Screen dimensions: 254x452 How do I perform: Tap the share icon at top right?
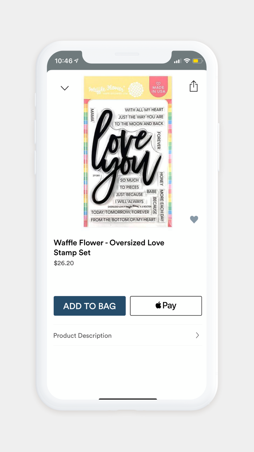(193, 86)
